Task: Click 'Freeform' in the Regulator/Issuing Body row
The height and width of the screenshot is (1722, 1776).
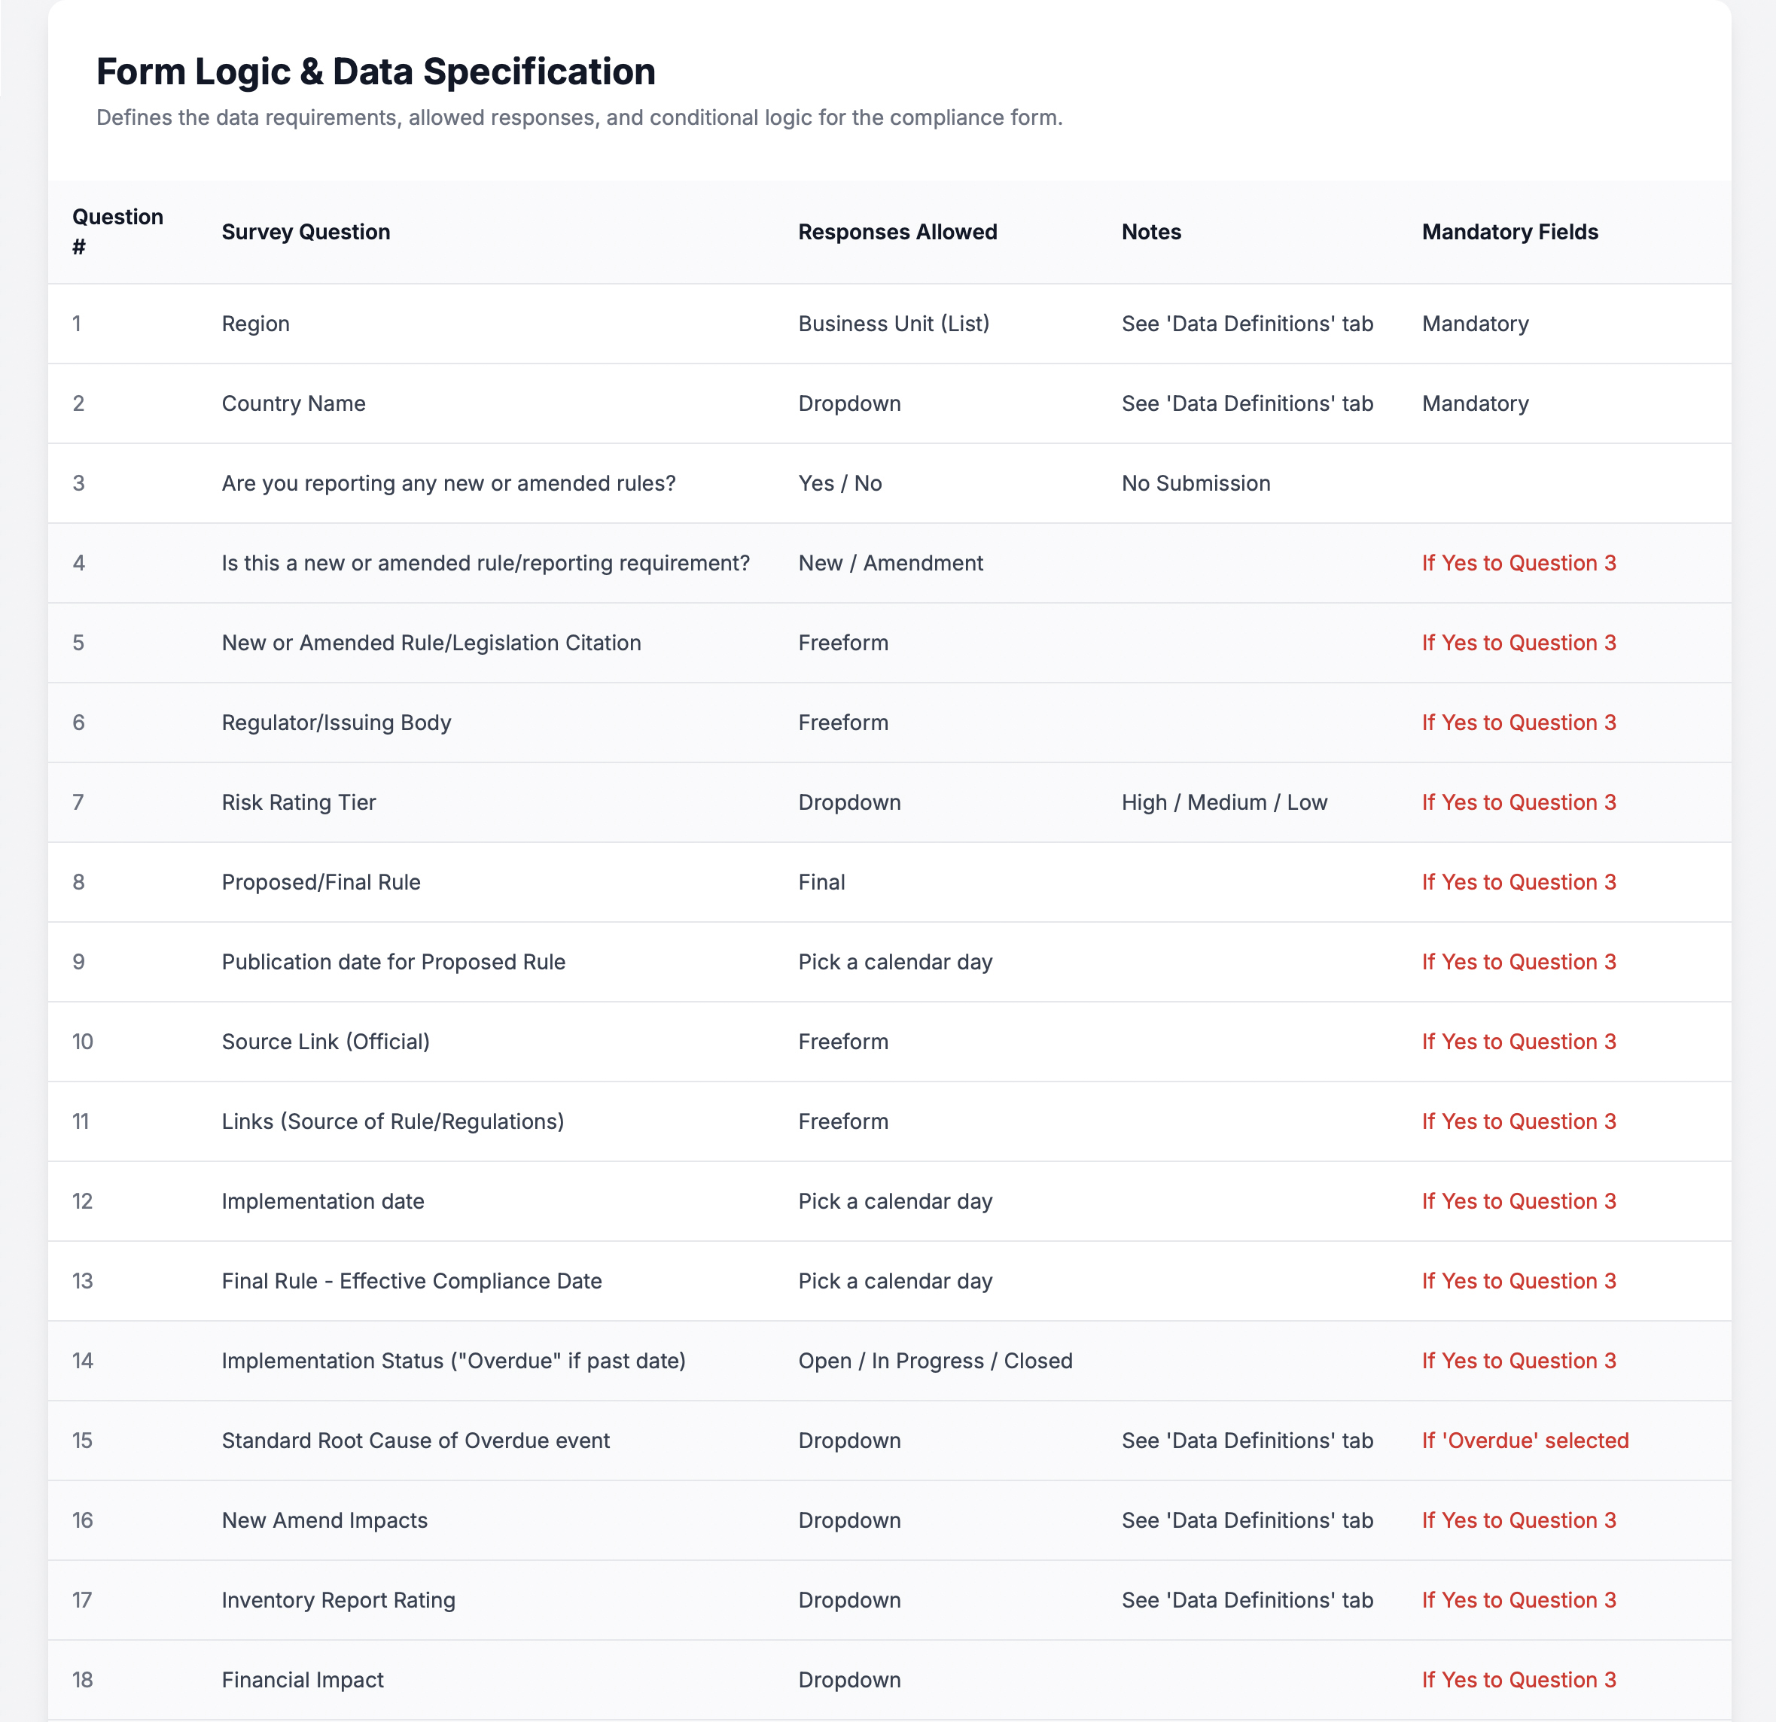Action: [842, 722]
